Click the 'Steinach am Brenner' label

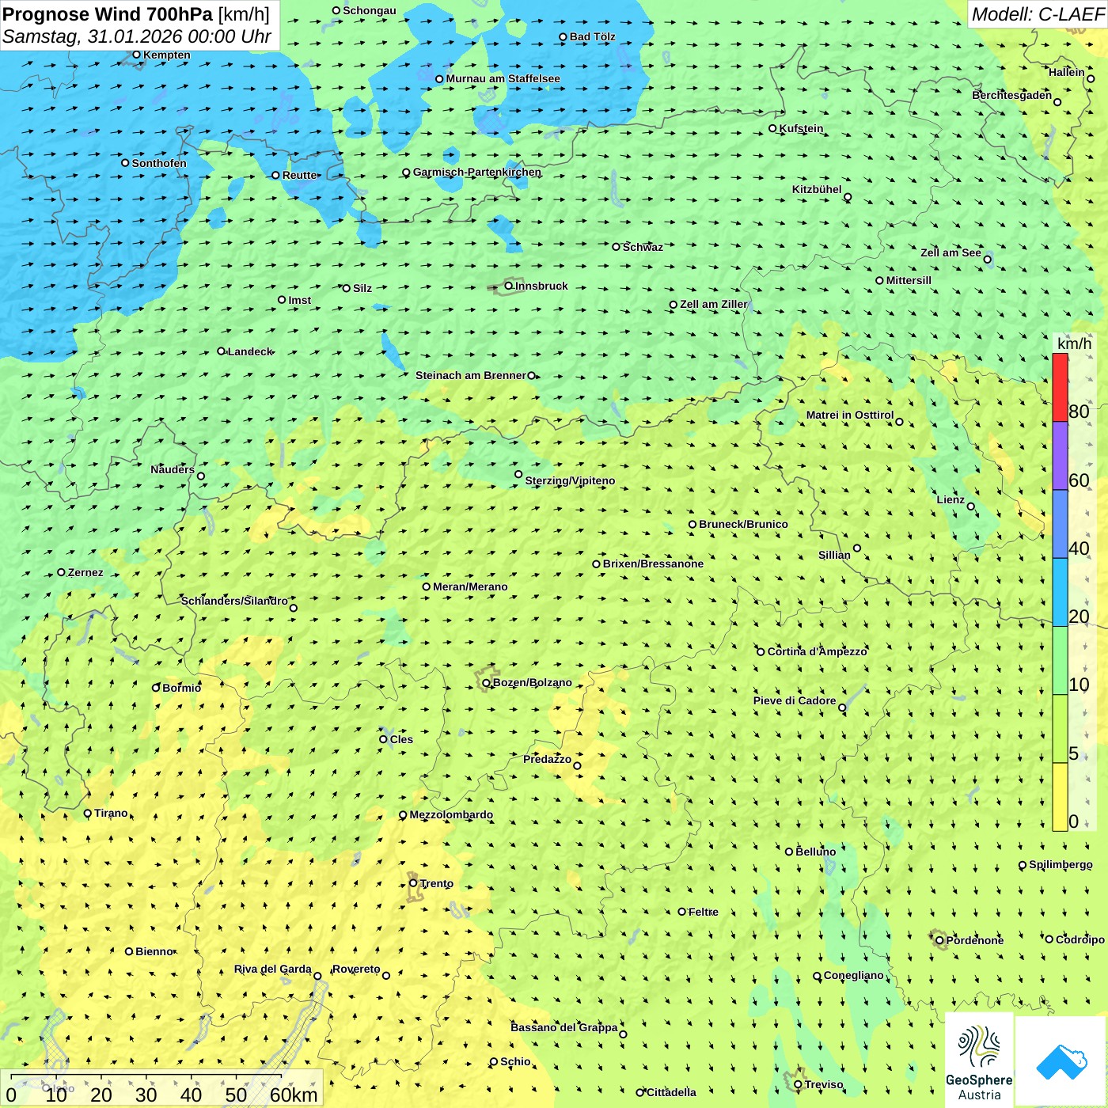470,375
